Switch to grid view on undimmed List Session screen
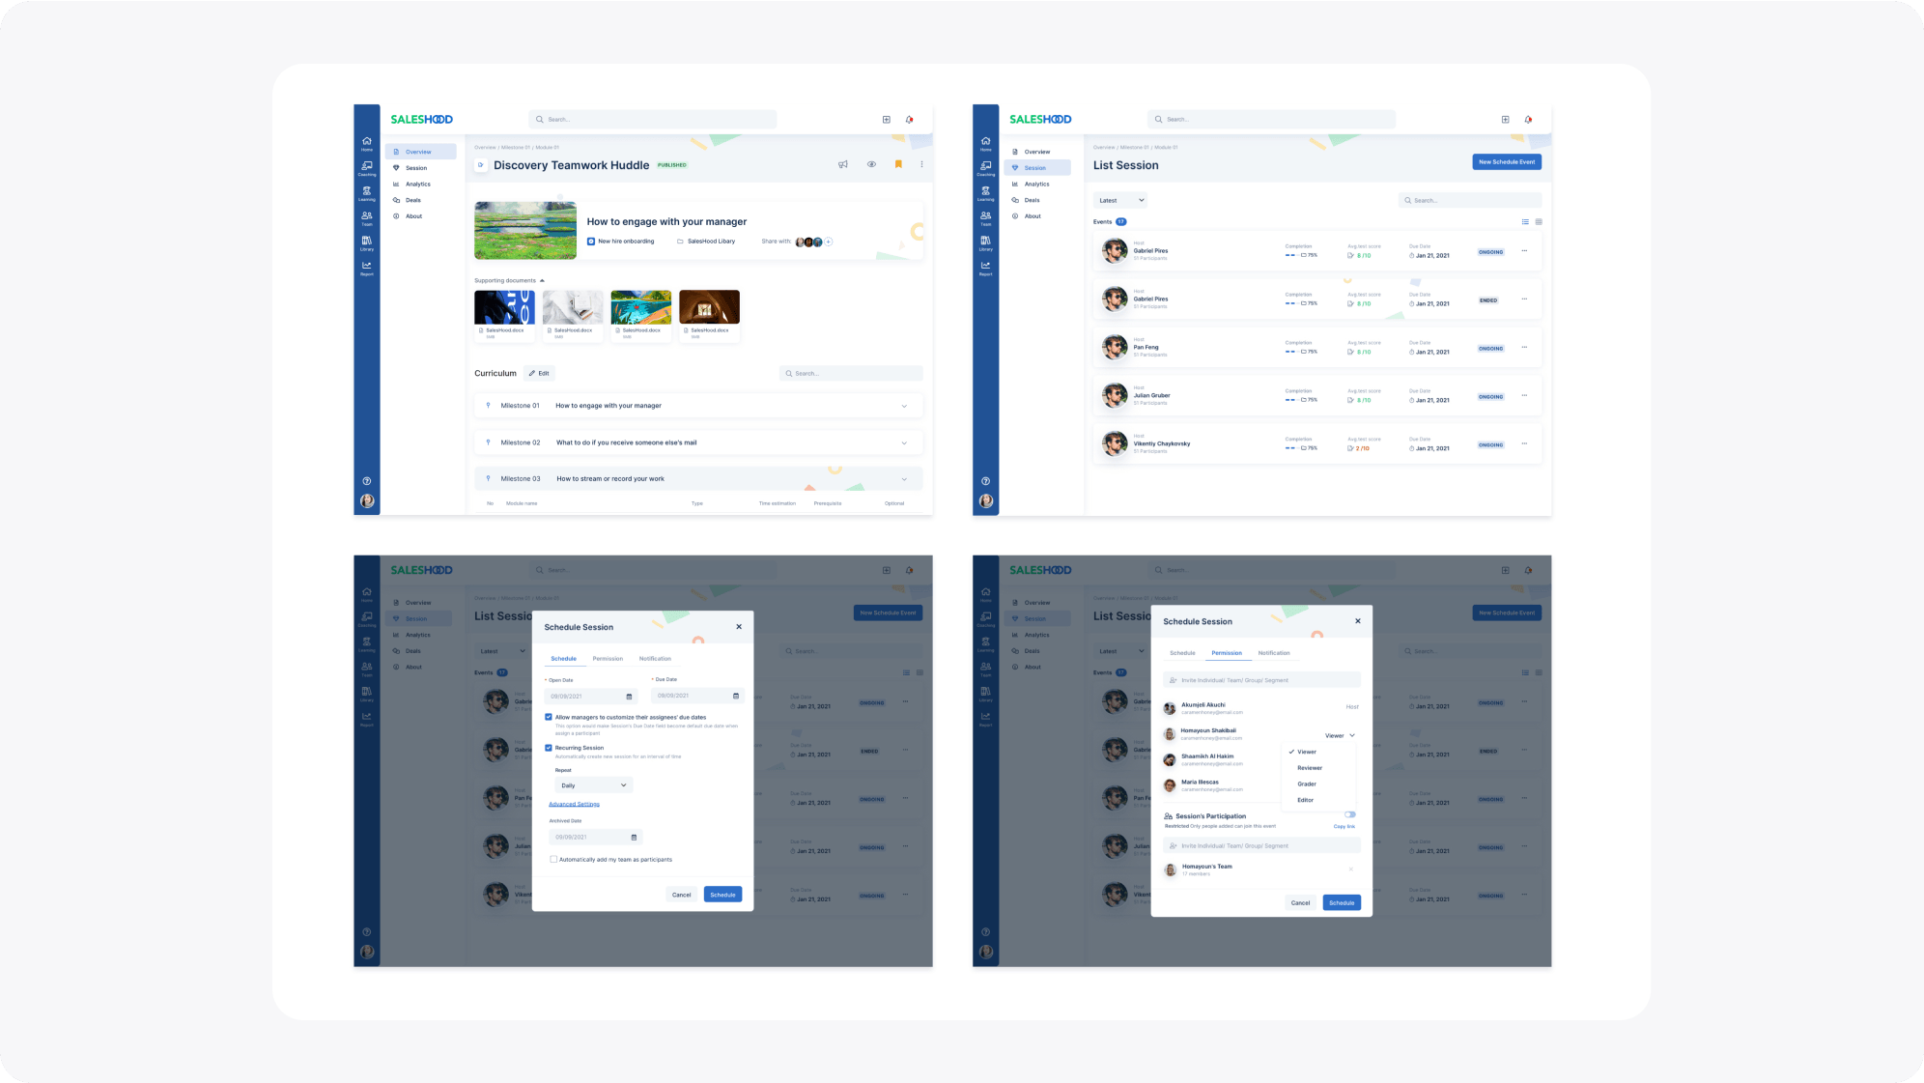Screen dimensions: 1924x1083 pyautogui.click(x=1539, y=222)
